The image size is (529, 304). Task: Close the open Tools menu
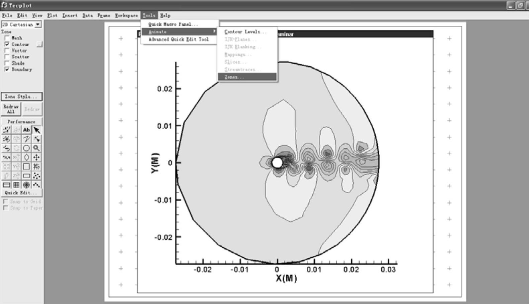pos(149,15)
